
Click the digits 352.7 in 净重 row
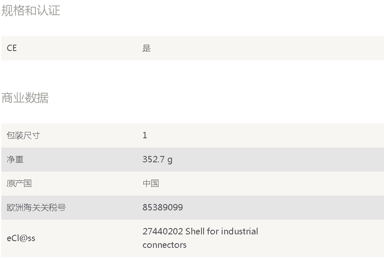point(153,159)
